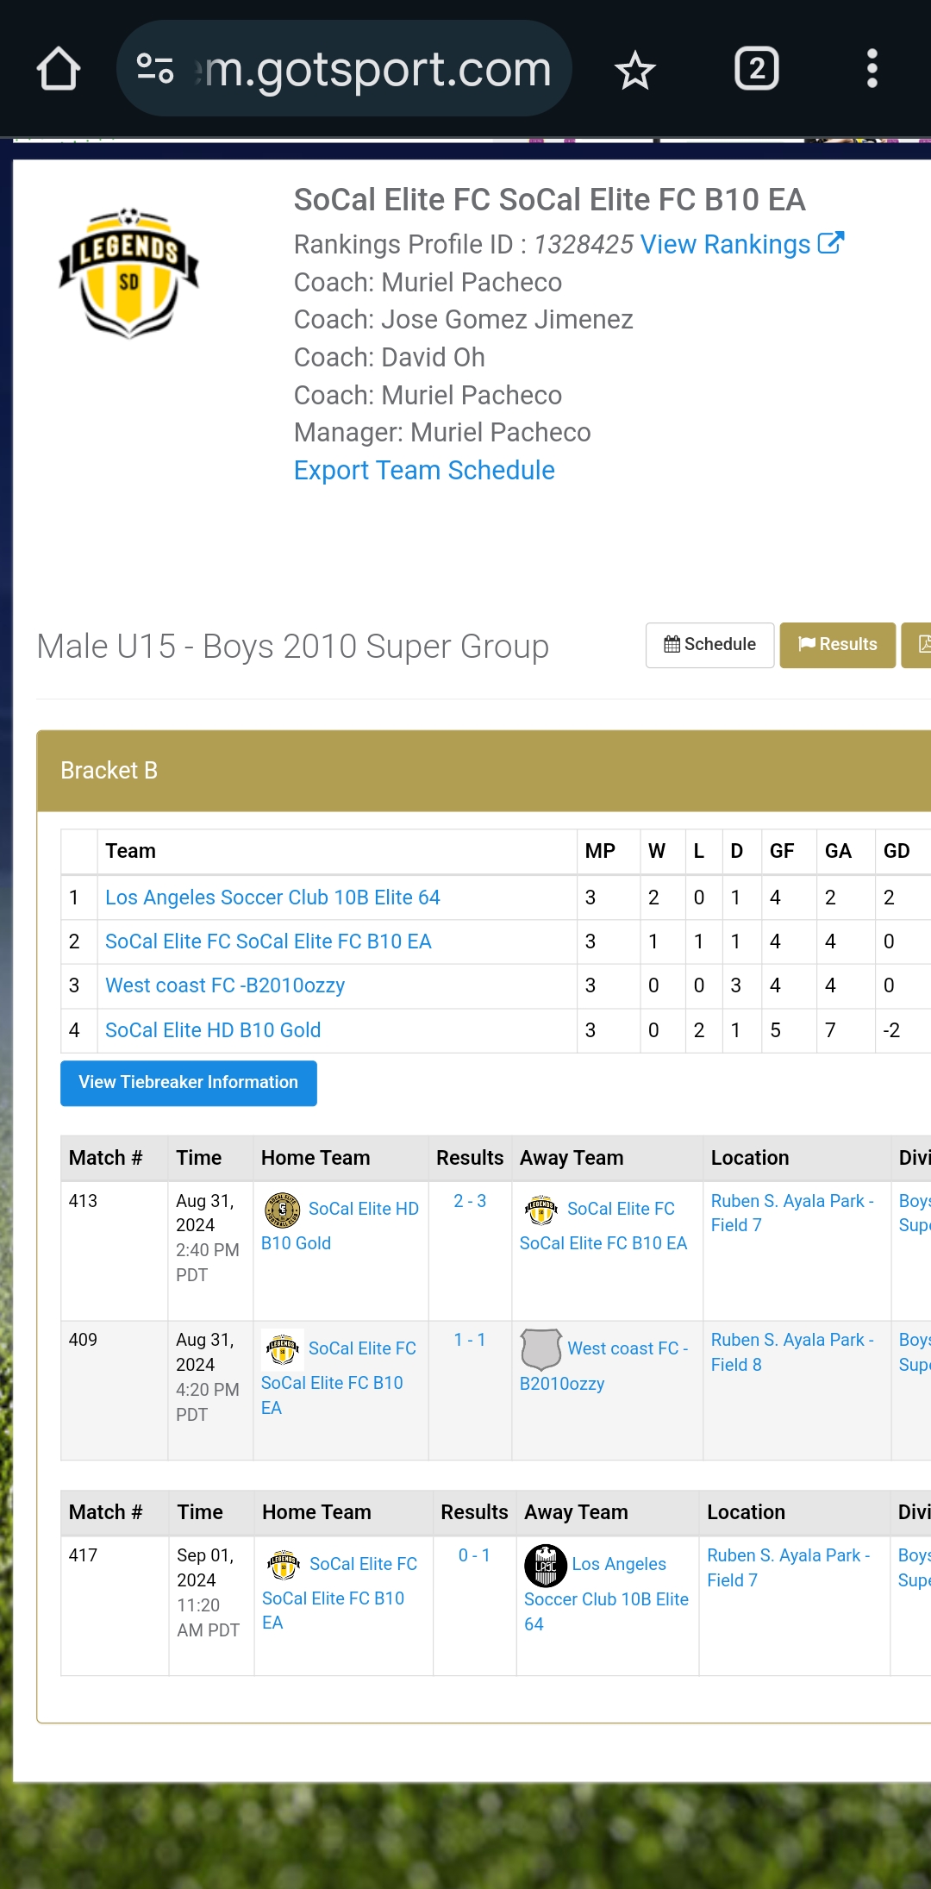The width and height of the screenshot is (931, 1889).
Task: Click the gotsport.com address bar
Action: (x=378, y=69)
